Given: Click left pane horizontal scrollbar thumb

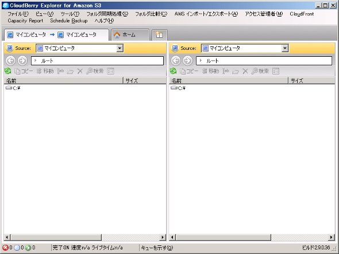Looking at the screenshot, I should point(56,237).
